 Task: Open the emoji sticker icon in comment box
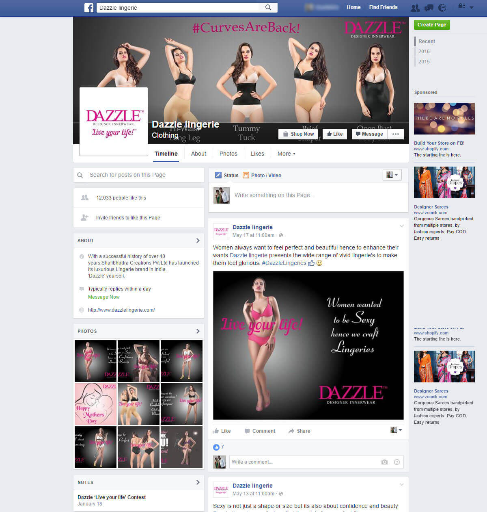pos(397,462)
